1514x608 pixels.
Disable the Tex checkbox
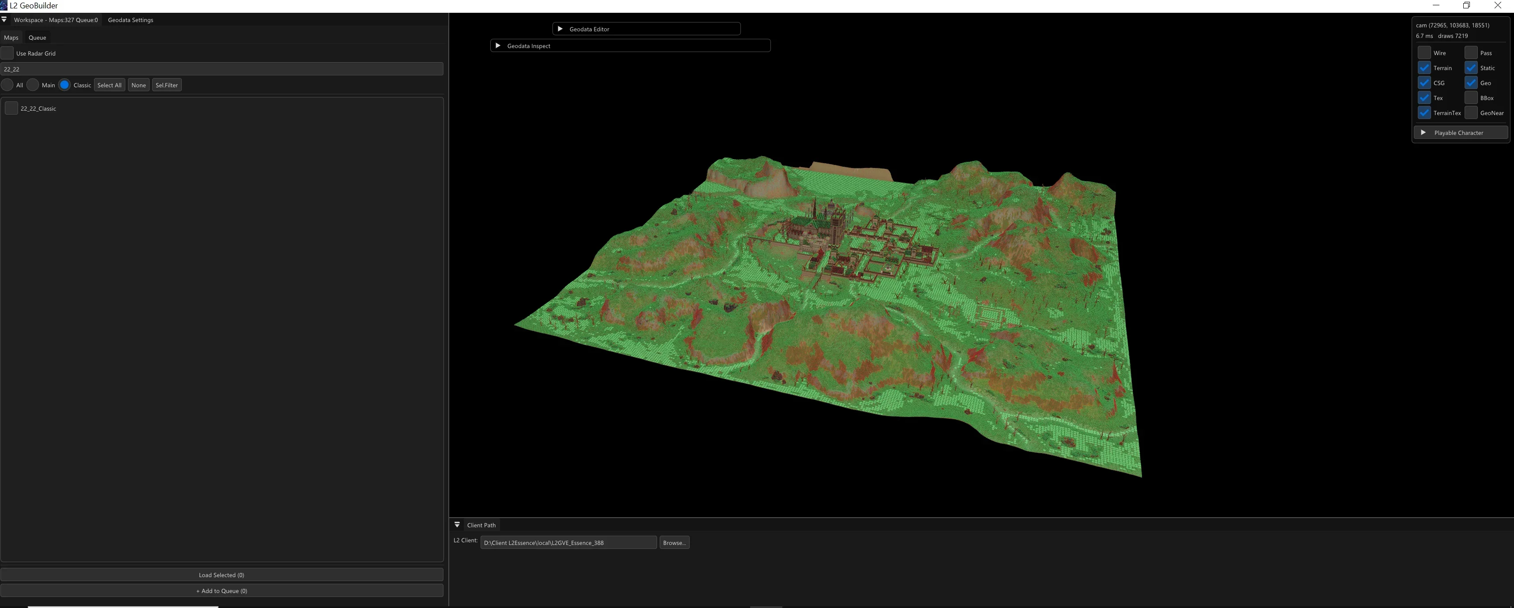click(x=1424, y=97)
